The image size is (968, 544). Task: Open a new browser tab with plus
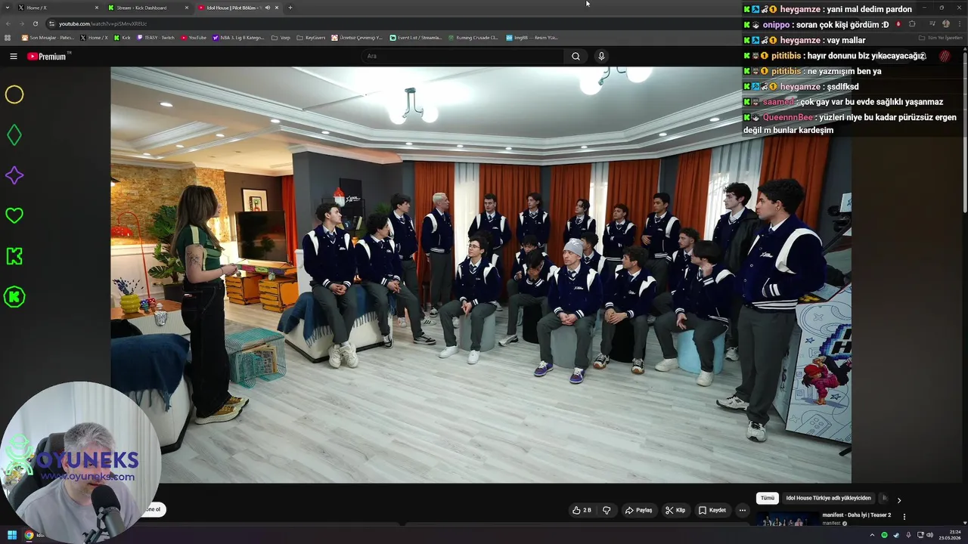pyautogui.click(x=290, y=8)
